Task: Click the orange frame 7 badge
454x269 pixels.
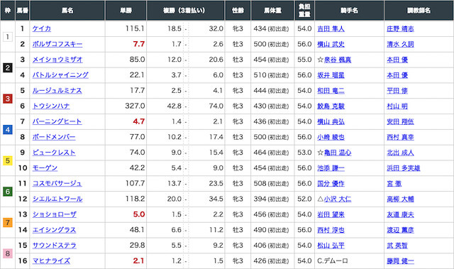Action: coord(8,222)
